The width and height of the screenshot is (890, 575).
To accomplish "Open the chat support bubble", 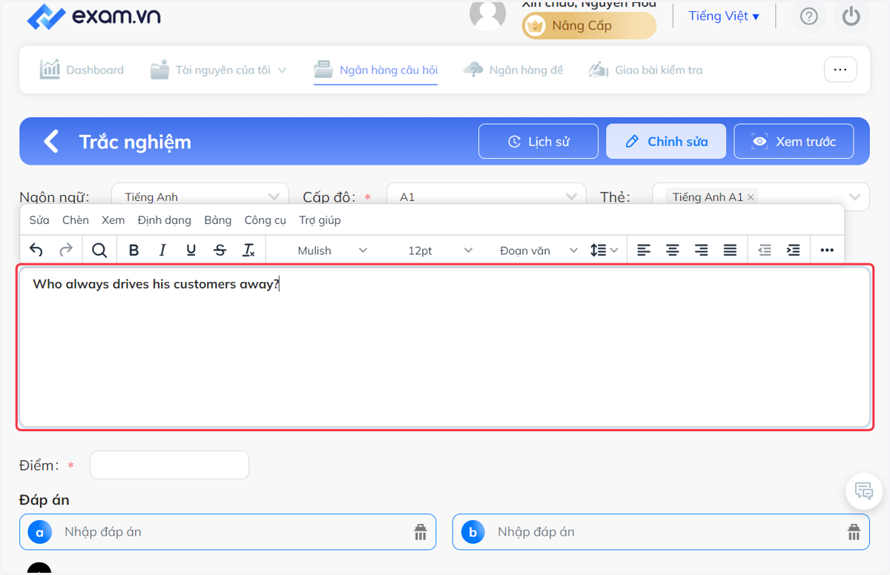I will click(x=864, y=490).
